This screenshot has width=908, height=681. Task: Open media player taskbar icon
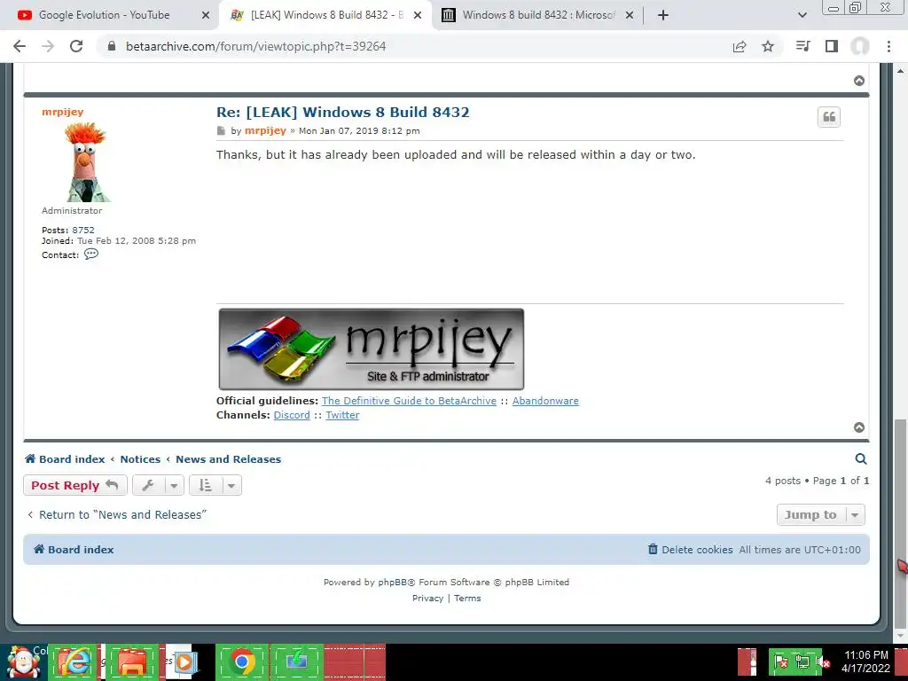pos(184,661)
